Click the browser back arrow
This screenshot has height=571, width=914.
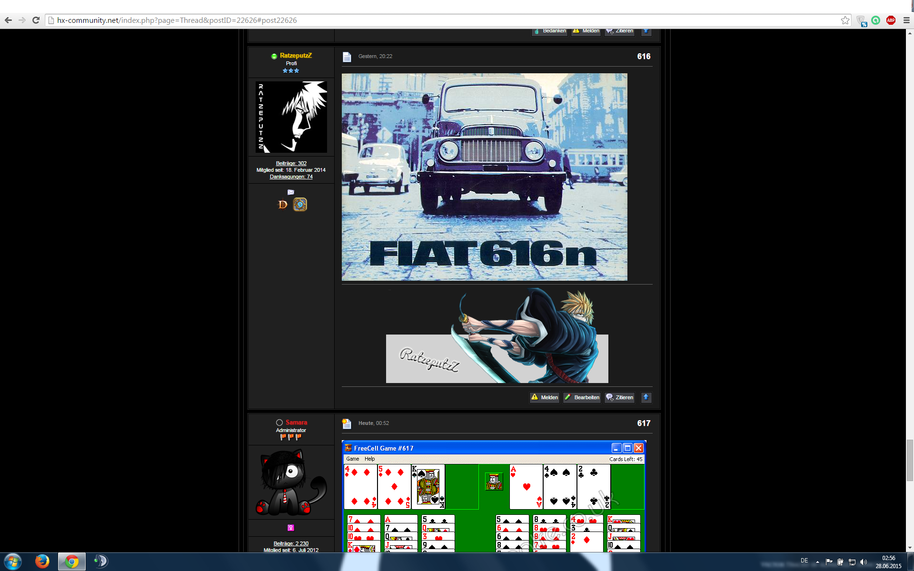pos(8,20)
